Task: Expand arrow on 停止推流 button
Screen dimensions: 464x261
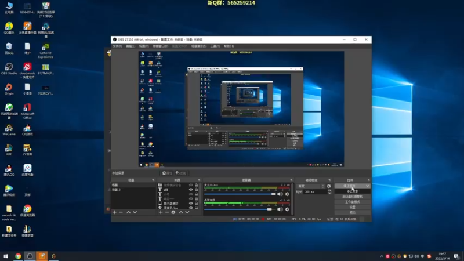Action: click(x=367, y=186)
